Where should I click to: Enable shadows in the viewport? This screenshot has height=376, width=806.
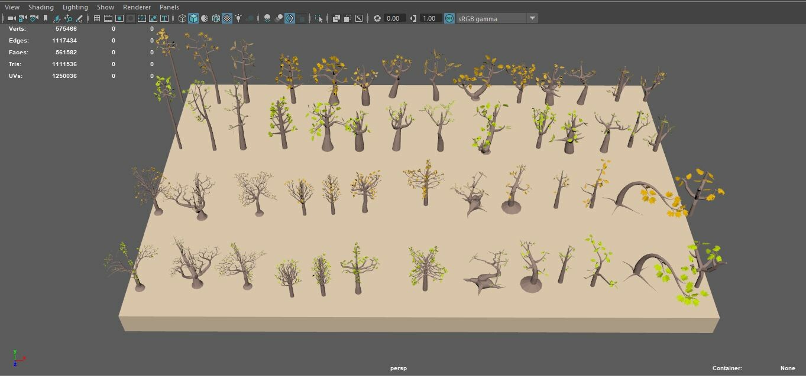pos(267,18)
